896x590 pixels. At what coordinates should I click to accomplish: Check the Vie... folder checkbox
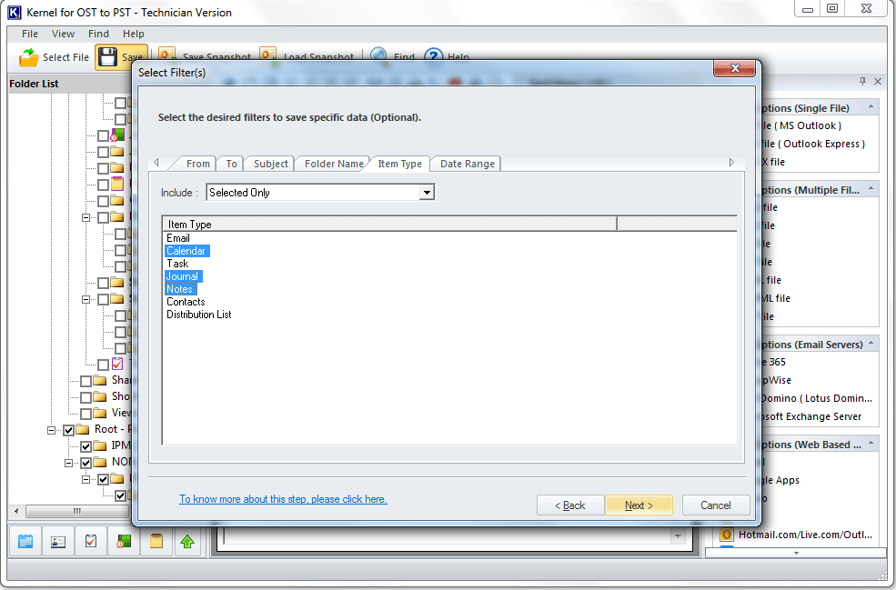point(86,414)
